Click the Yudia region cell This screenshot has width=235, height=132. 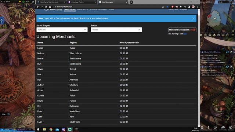[x=72, y=48]
